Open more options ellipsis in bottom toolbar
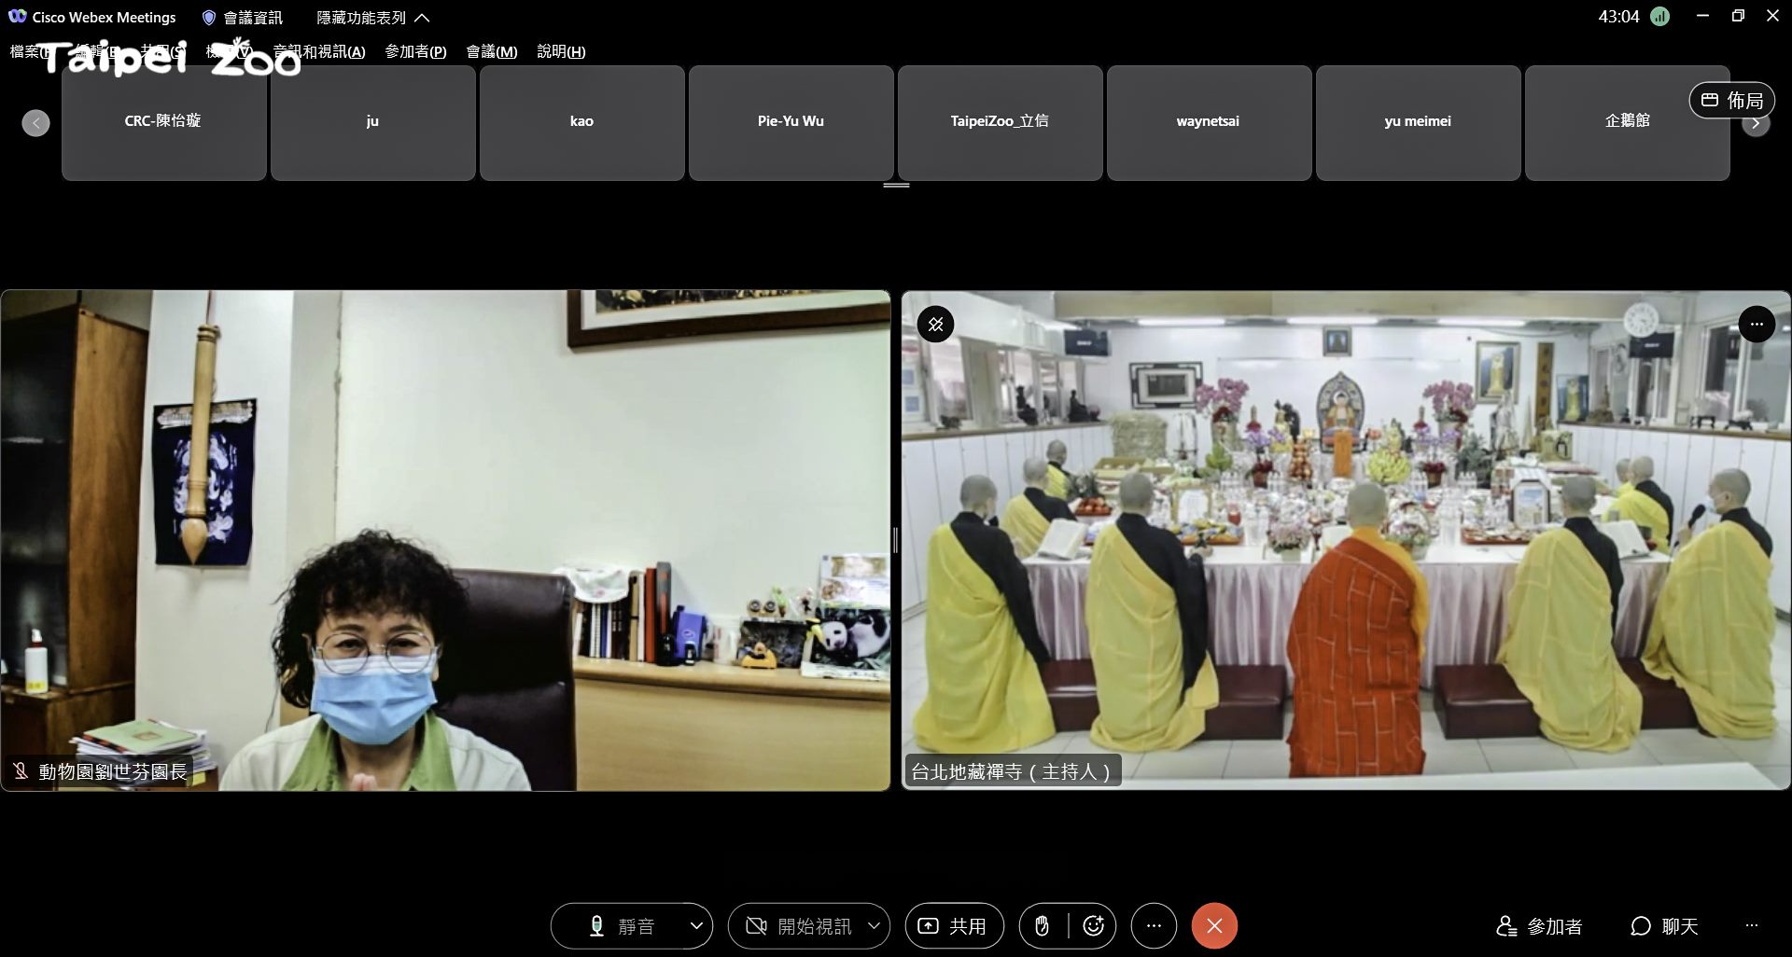 click(x=1154, y=926)
